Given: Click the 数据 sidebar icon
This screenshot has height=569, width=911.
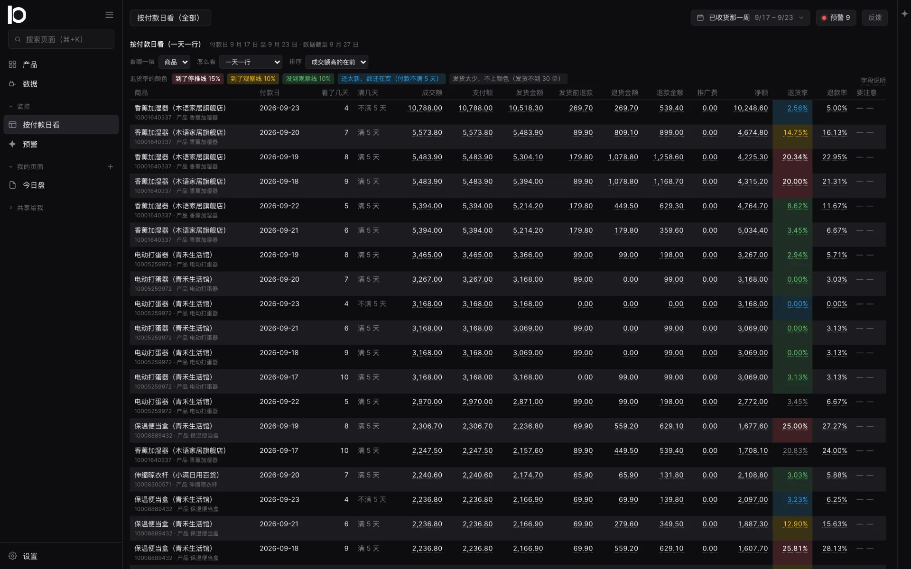Looking at the screenshot, I should click(13, 84).
